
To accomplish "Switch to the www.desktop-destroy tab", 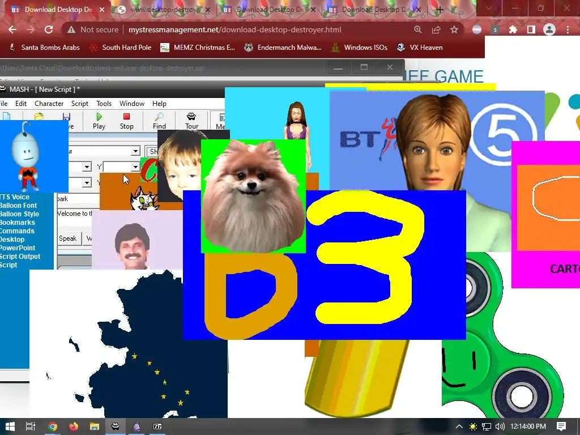I will (164, 10).
